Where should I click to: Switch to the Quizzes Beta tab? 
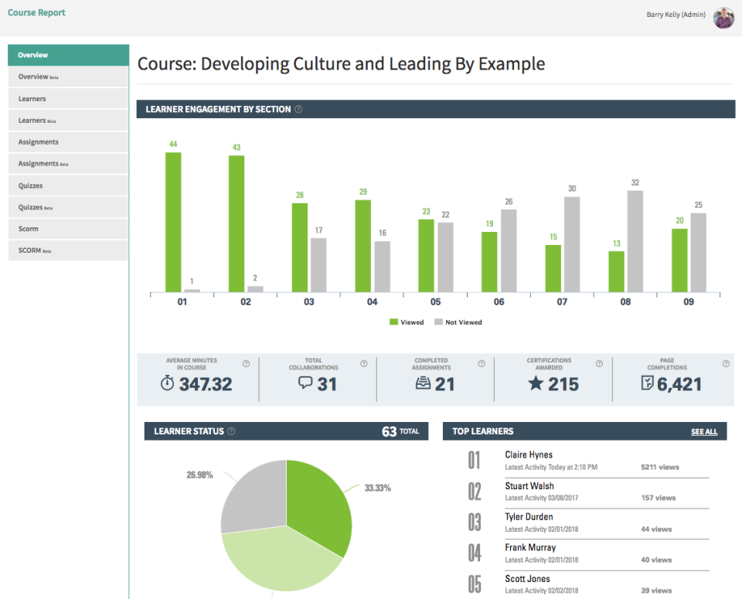point(68,207)
